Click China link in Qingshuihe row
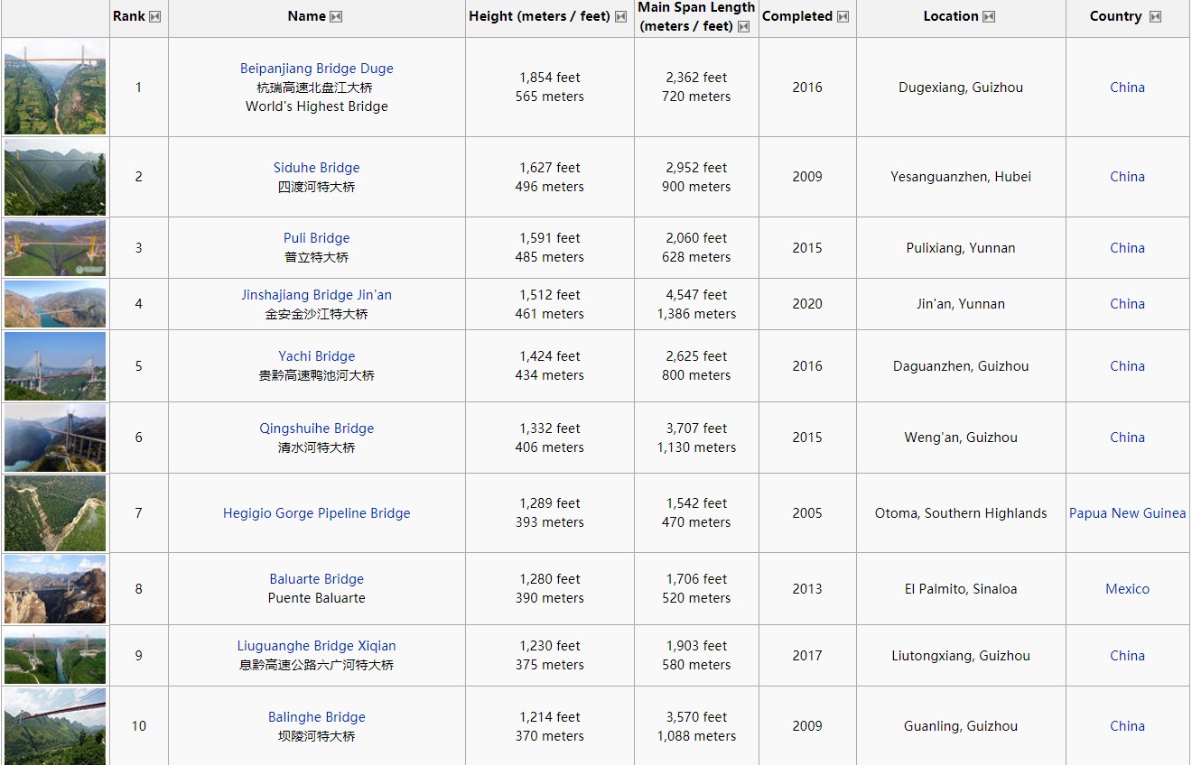 1128,438
